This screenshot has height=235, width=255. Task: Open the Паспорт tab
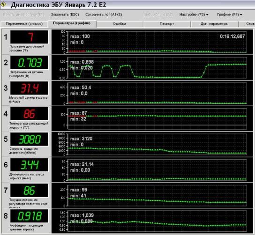pos(167,24)
